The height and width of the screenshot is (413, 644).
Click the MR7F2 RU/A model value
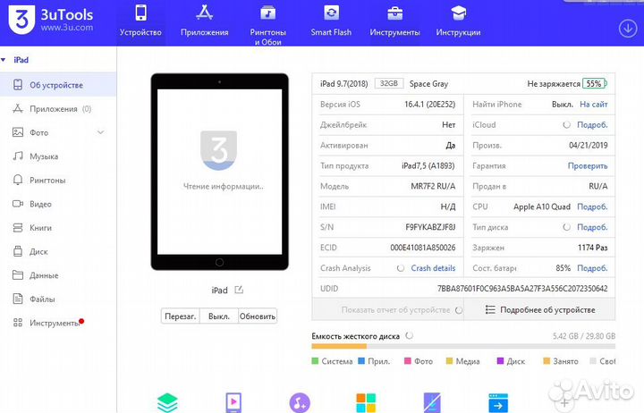click(433, 186)
